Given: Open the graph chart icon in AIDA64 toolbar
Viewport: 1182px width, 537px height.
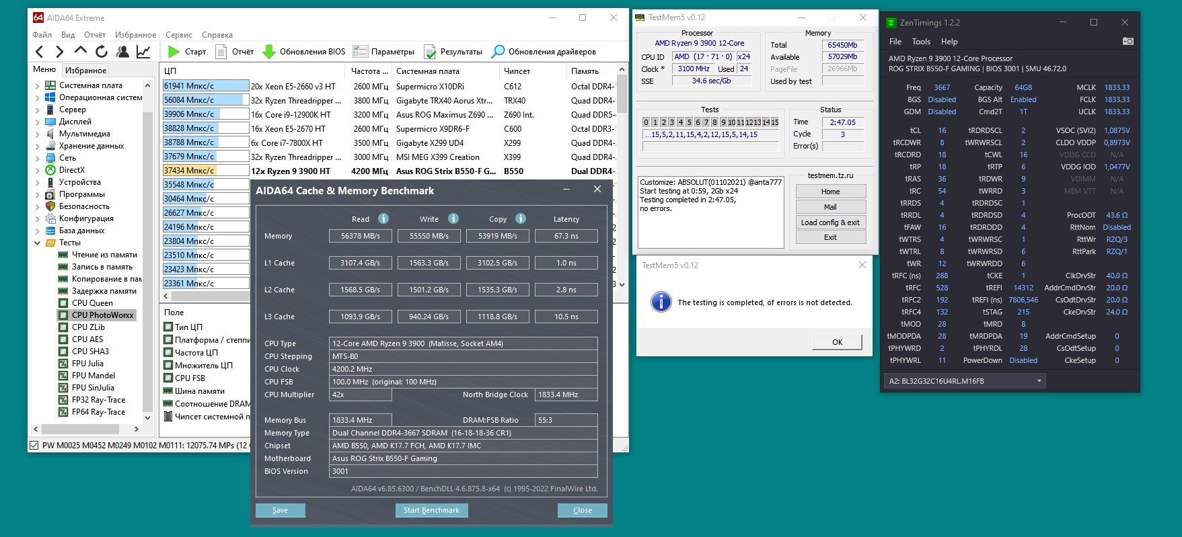Looking at the screenshot, I should pos(143,52).
